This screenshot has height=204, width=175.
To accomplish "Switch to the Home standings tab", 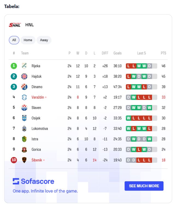I will (x=28, y=40).
